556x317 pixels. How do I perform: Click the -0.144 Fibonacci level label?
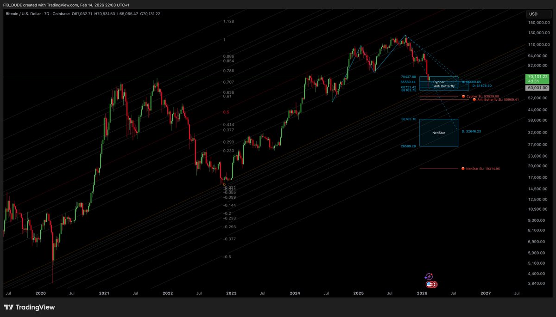229,205
